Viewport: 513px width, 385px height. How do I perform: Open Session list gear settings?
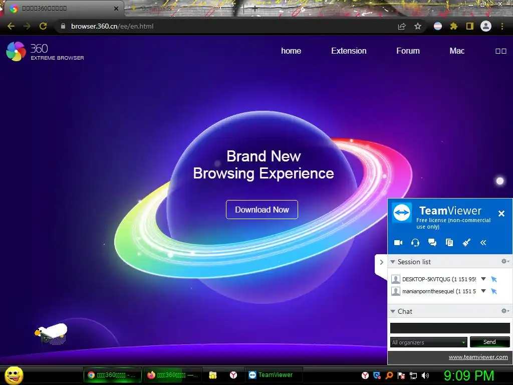[x=505, y=261]
